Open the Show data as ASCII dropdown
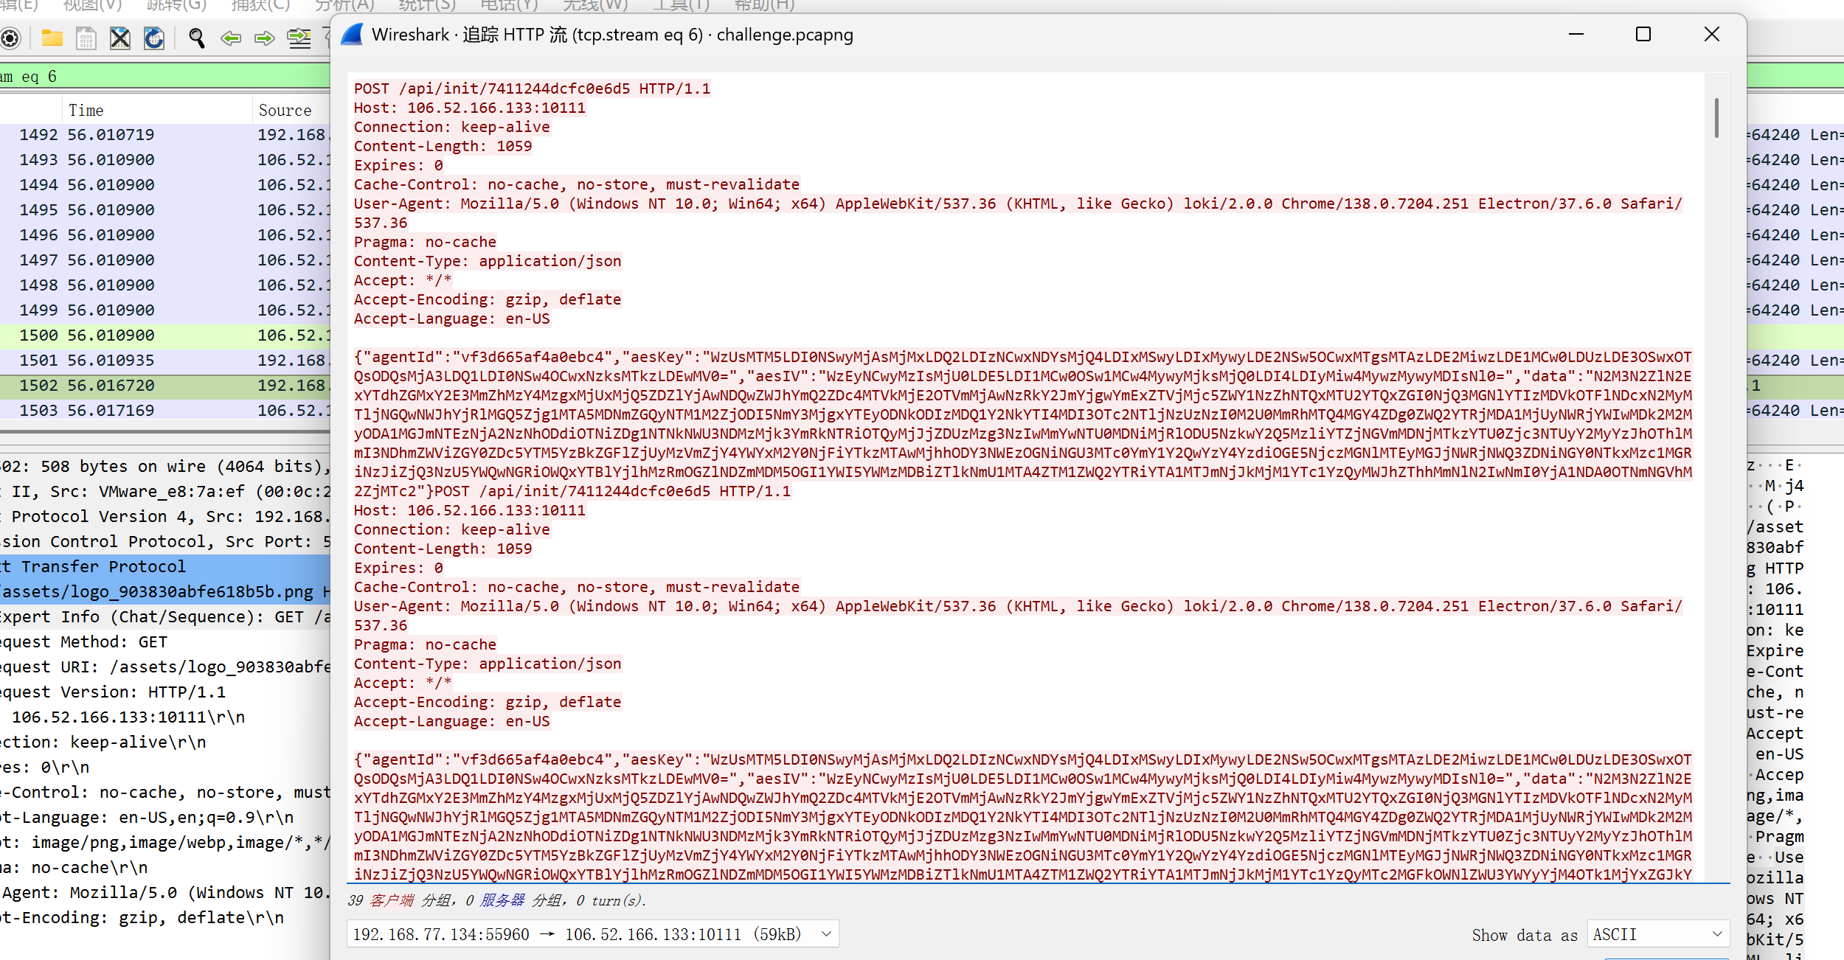 (1657, 934)
